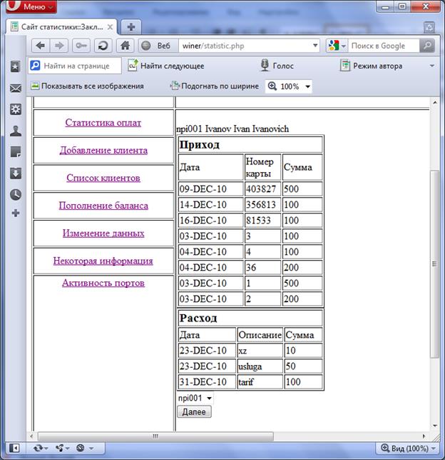
Task: Open the Google search engine selector
Action: pos(337,46)
